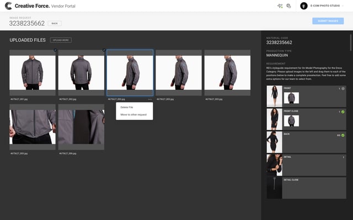Go back using the Back button
Screen dimensions: 353x220
55,24
